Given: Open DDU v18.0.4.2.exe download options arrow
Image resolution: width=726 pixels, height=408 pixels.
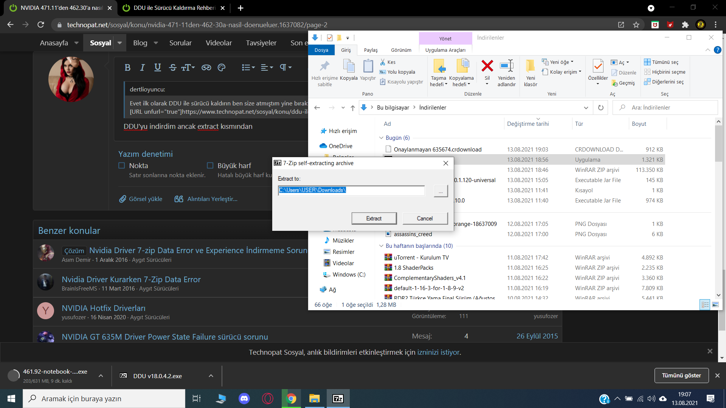Looking at the screenshot, I should [x=211, y=376].
